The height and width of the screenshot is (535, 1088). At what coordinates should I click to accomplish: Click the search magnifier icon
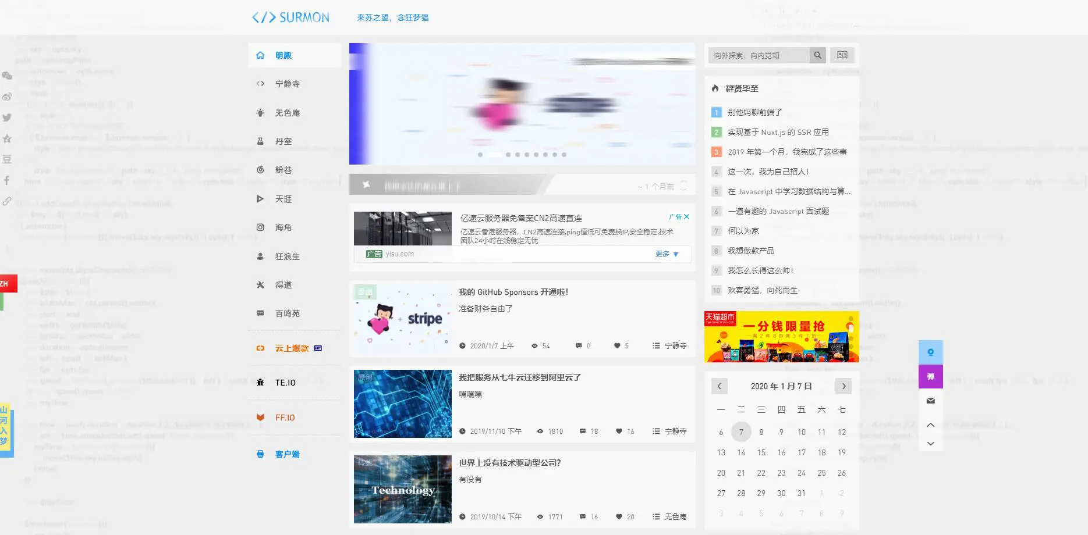coord(817,55)
